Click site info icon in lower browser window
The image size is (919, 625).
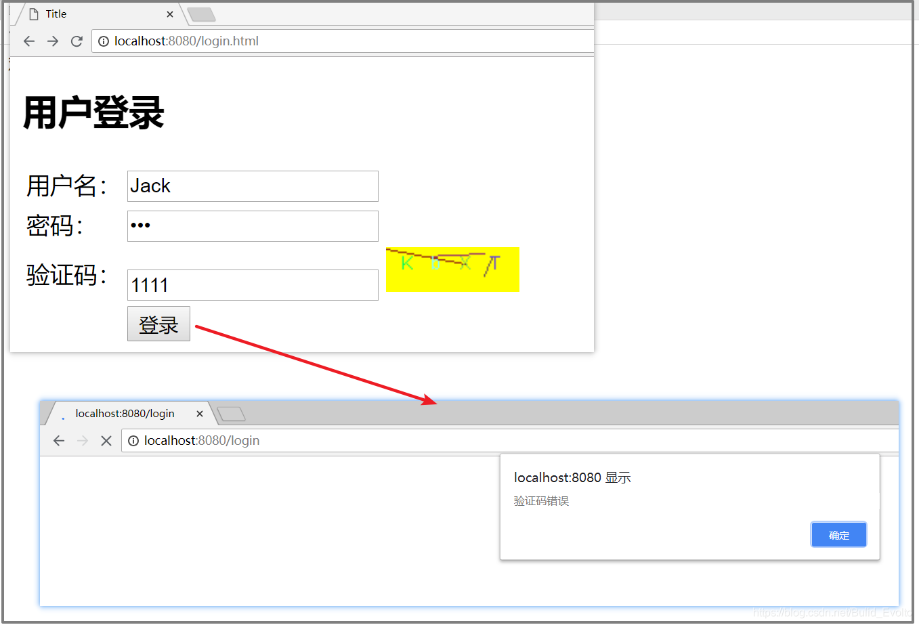click(133, 441)
